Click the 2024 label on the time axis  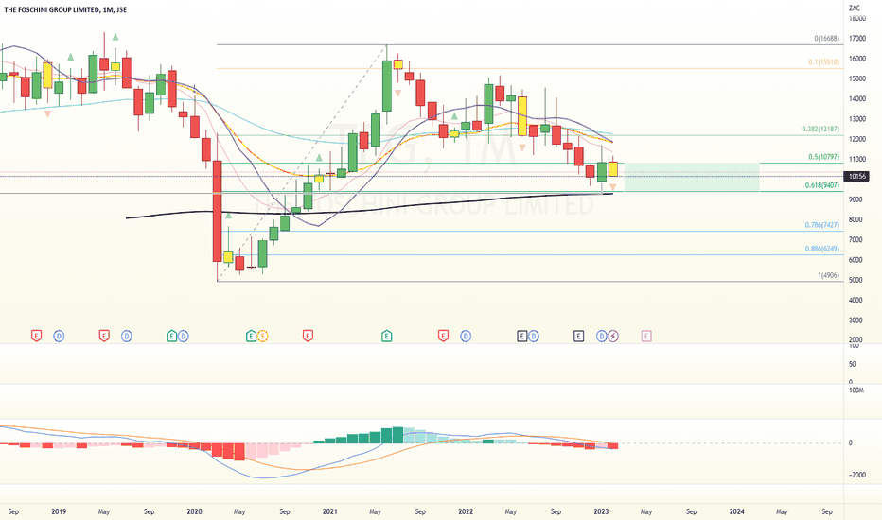[737, 511]
